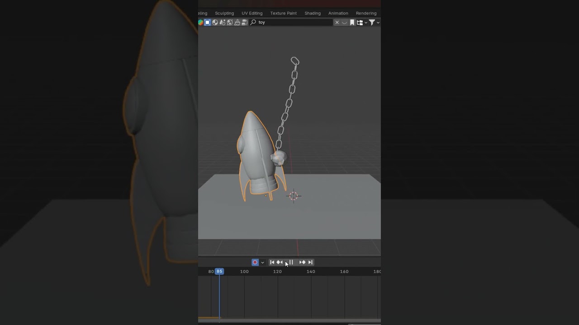Viewport: 579px width, 325px height.
Task: Click the current frame marker 85
Action: pyautogui.click(x=219, y=271)
